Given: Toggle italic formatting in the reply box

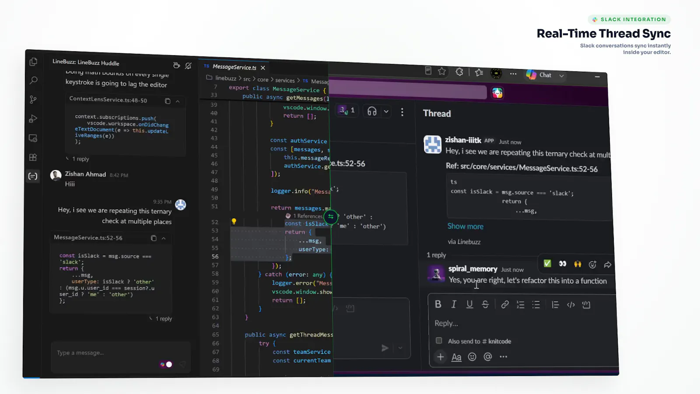Looking at the screenshot, I should 454,304.
